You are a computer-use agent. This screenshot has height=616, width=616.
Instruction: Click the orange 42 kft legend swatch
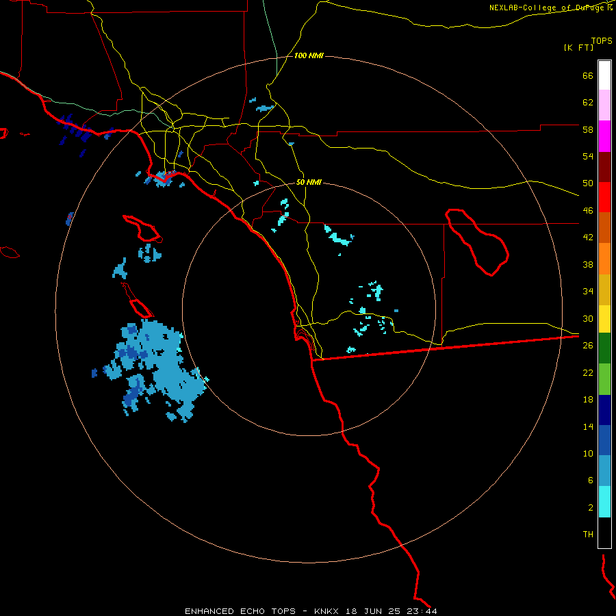tap(604, 259)
